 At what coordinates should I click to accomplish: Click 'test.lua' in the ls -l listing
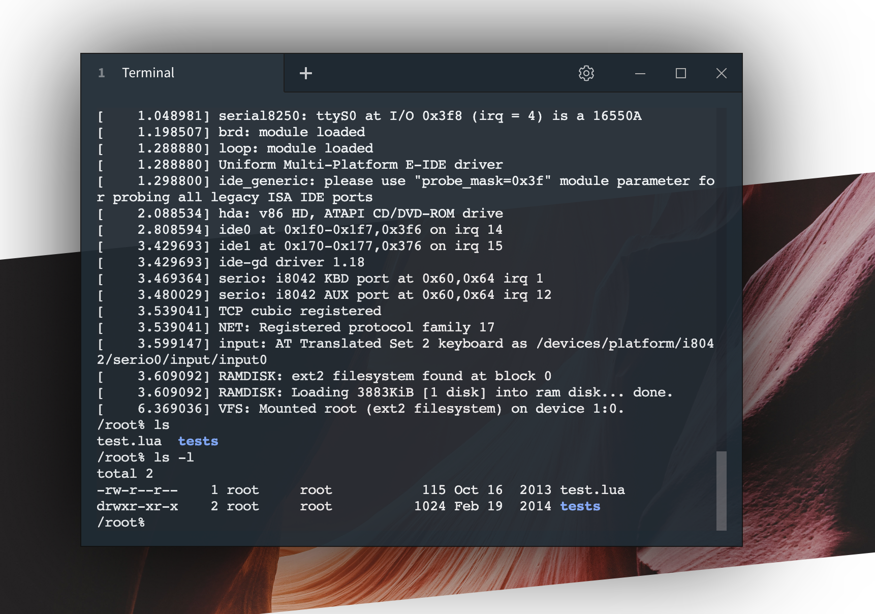pyautogui.click(x=592, y=490)
